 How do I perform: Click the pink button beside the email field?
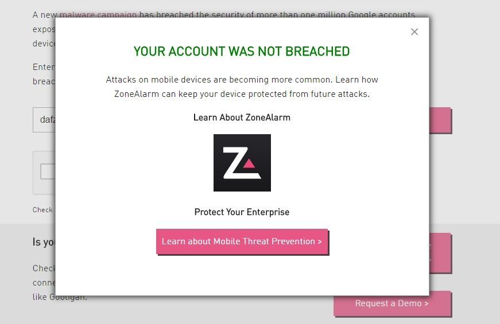coord(440,120)
